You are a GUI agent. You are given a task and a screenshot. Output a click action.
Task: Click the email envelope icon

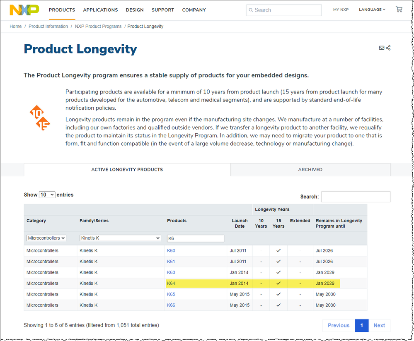pyautogui.click(x=382, y=48)
